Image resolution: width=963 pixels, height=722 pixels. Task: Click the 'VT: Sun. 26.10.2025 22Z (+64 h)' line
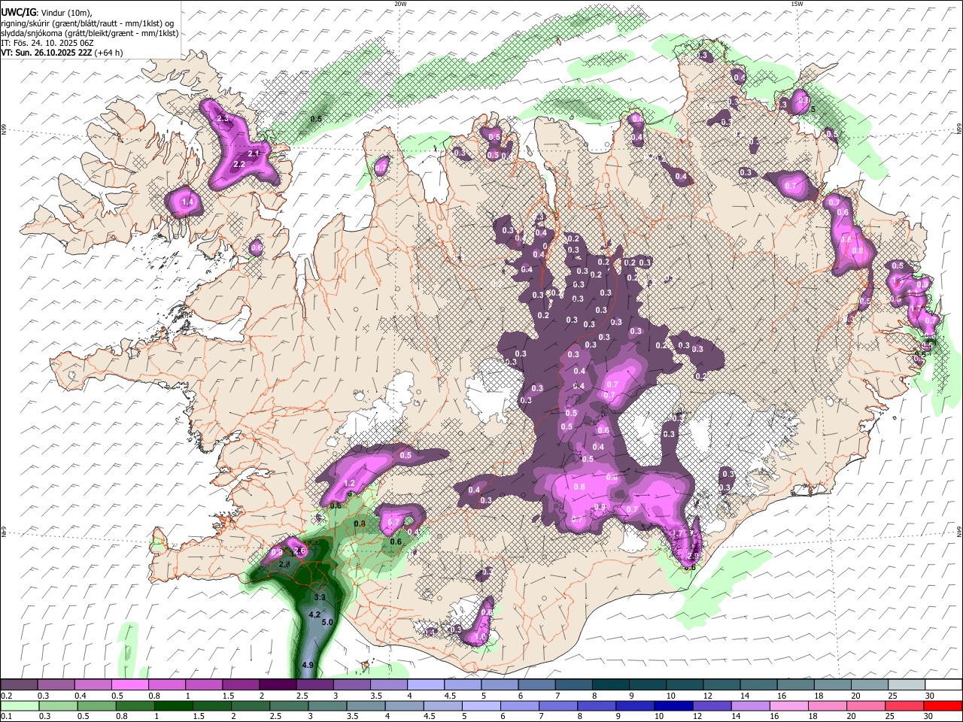[x=62, y=53]
